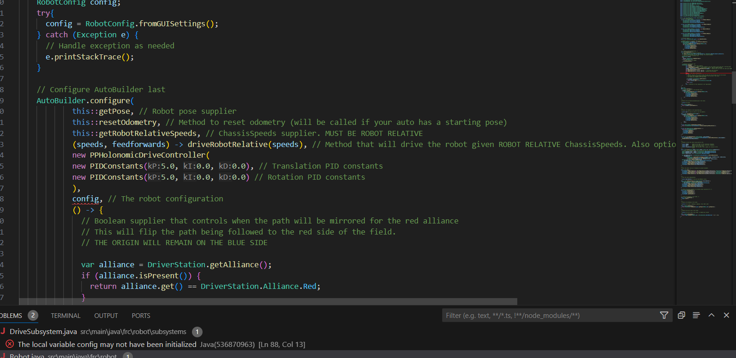Click the underlined config argument in code
Image resolution: width=736 pixels, height=358 pixels.
coord(85,199)
